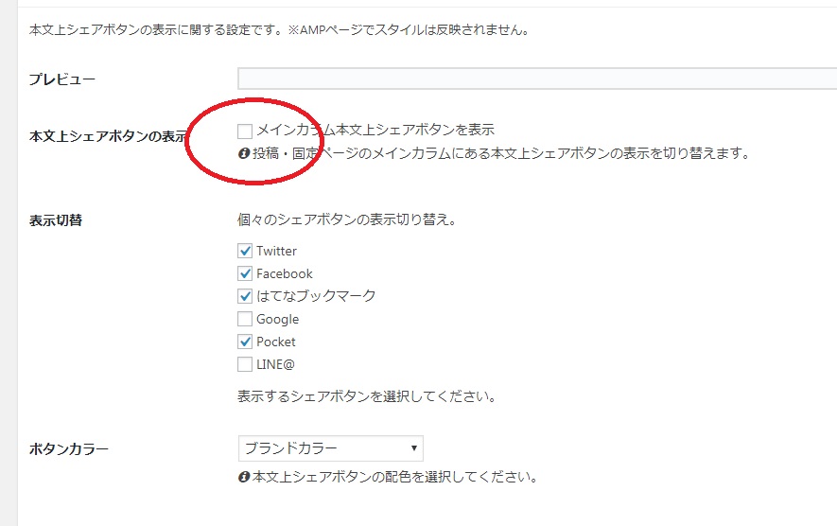Uncheck the Twitter share button checkbox
This screenshot has height=526, width=837.
[245, 252]
